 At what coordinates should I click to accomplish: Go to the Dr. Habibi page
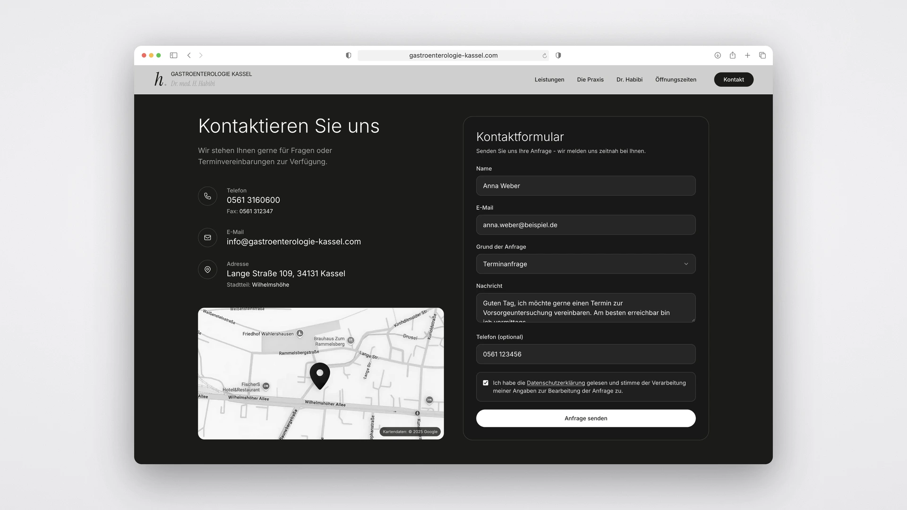point(629,79)
